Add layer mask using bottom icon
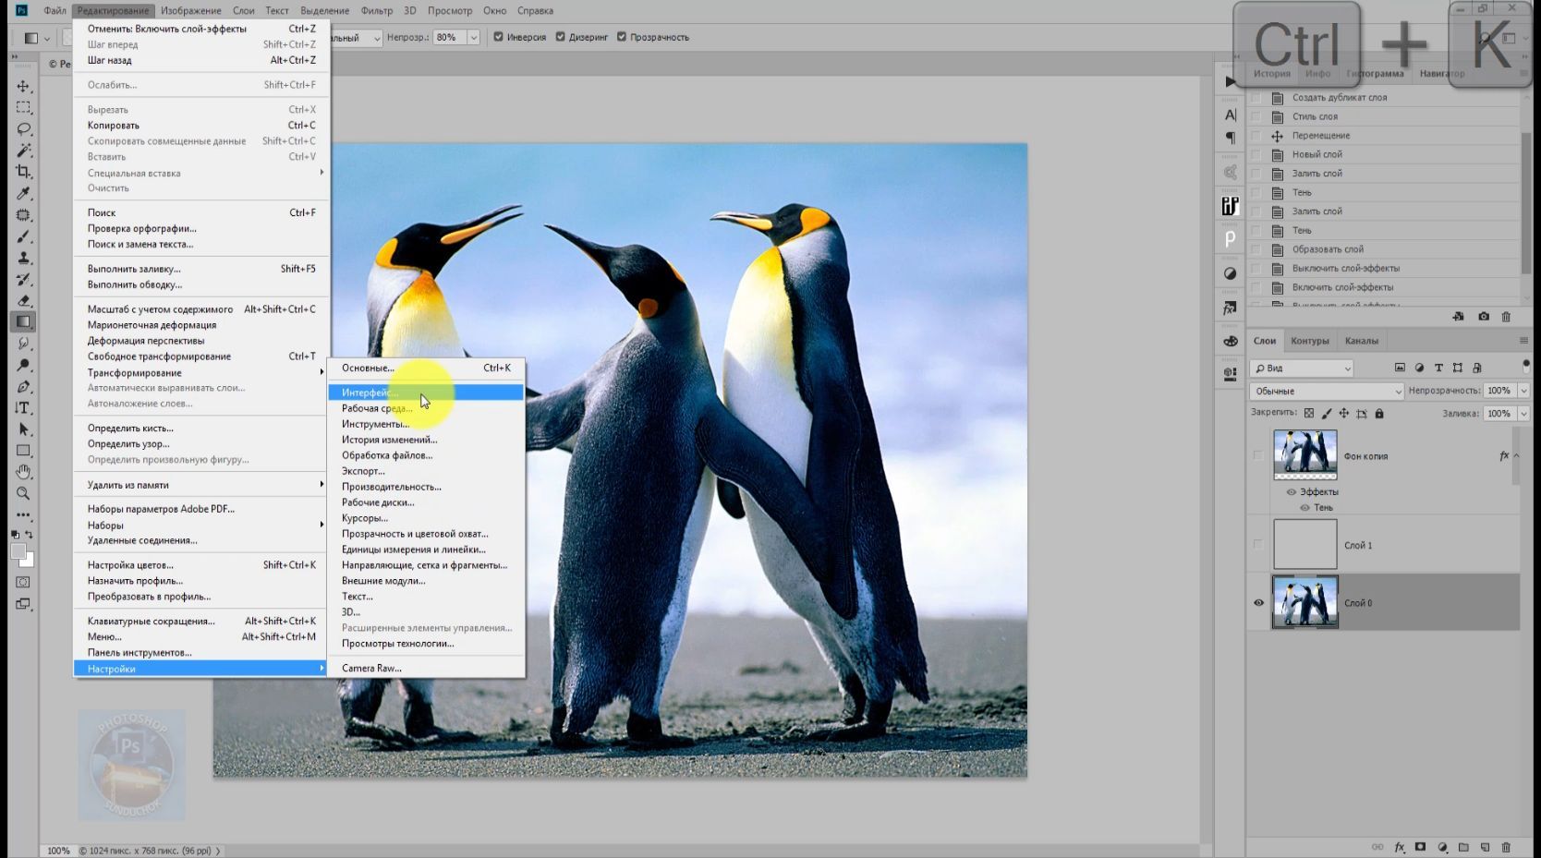The image size is (1541, 858). [1421, 847]
